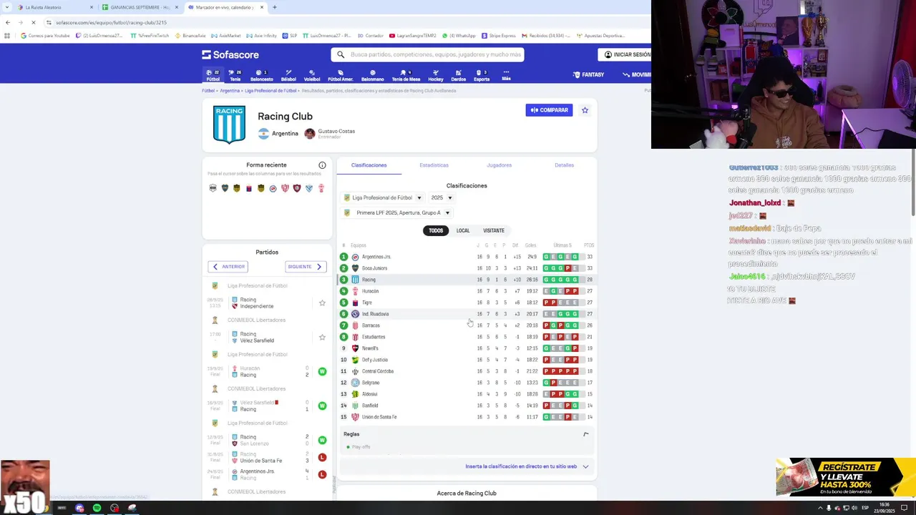Viewport: 916px width, 515px height.
Task: Switch to the Estadísticas tab
Action: 434,165
